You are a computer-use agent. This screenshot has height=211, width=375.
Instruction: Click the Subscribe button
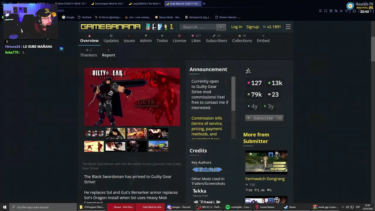260,118
